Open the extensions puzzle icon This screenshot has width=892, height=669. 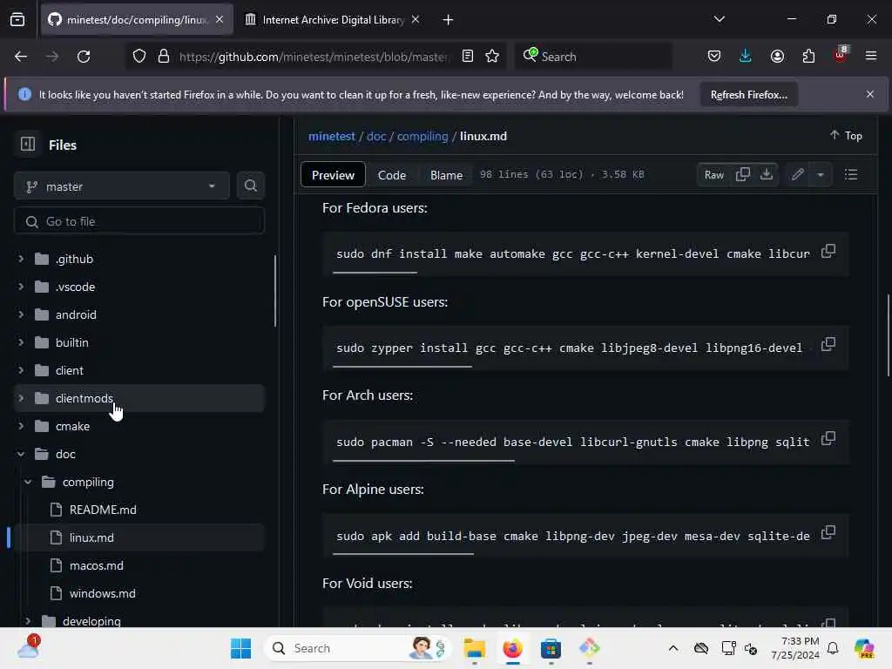[808, 57]
